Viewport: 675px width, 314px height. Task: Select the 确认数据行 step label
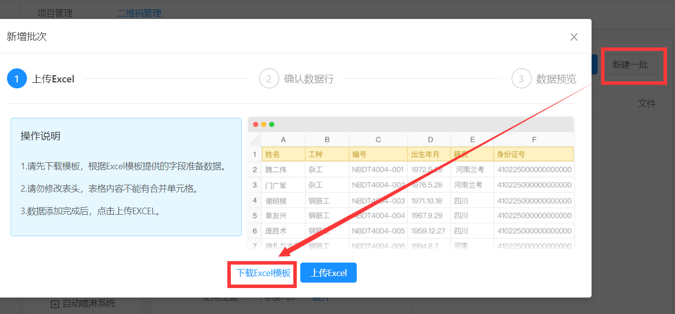[309, 79]
